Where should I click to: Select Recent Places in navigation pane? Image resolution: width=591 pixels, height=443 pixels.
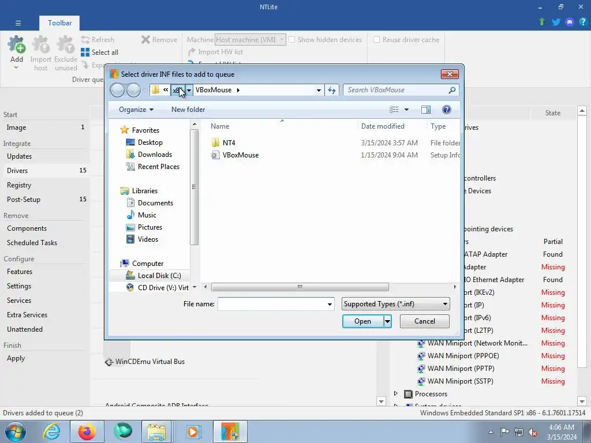(158, 167)
